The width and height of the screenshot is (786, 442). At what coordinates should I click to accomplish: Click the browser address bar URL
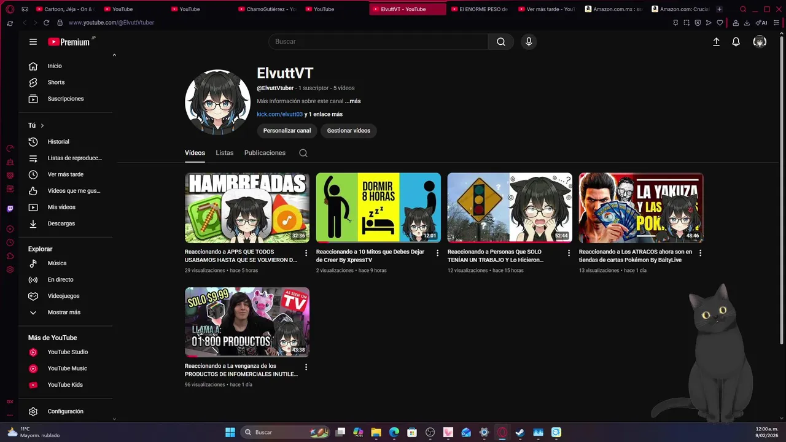111,23
